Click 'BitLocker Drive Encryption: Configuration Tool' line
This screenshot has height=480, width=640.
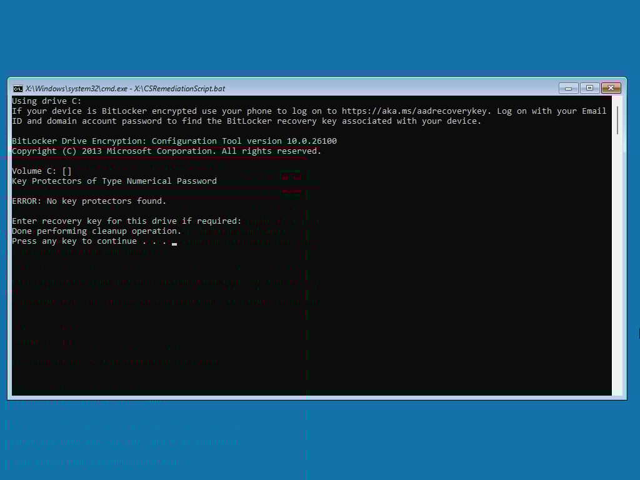[x=174, y=141]
